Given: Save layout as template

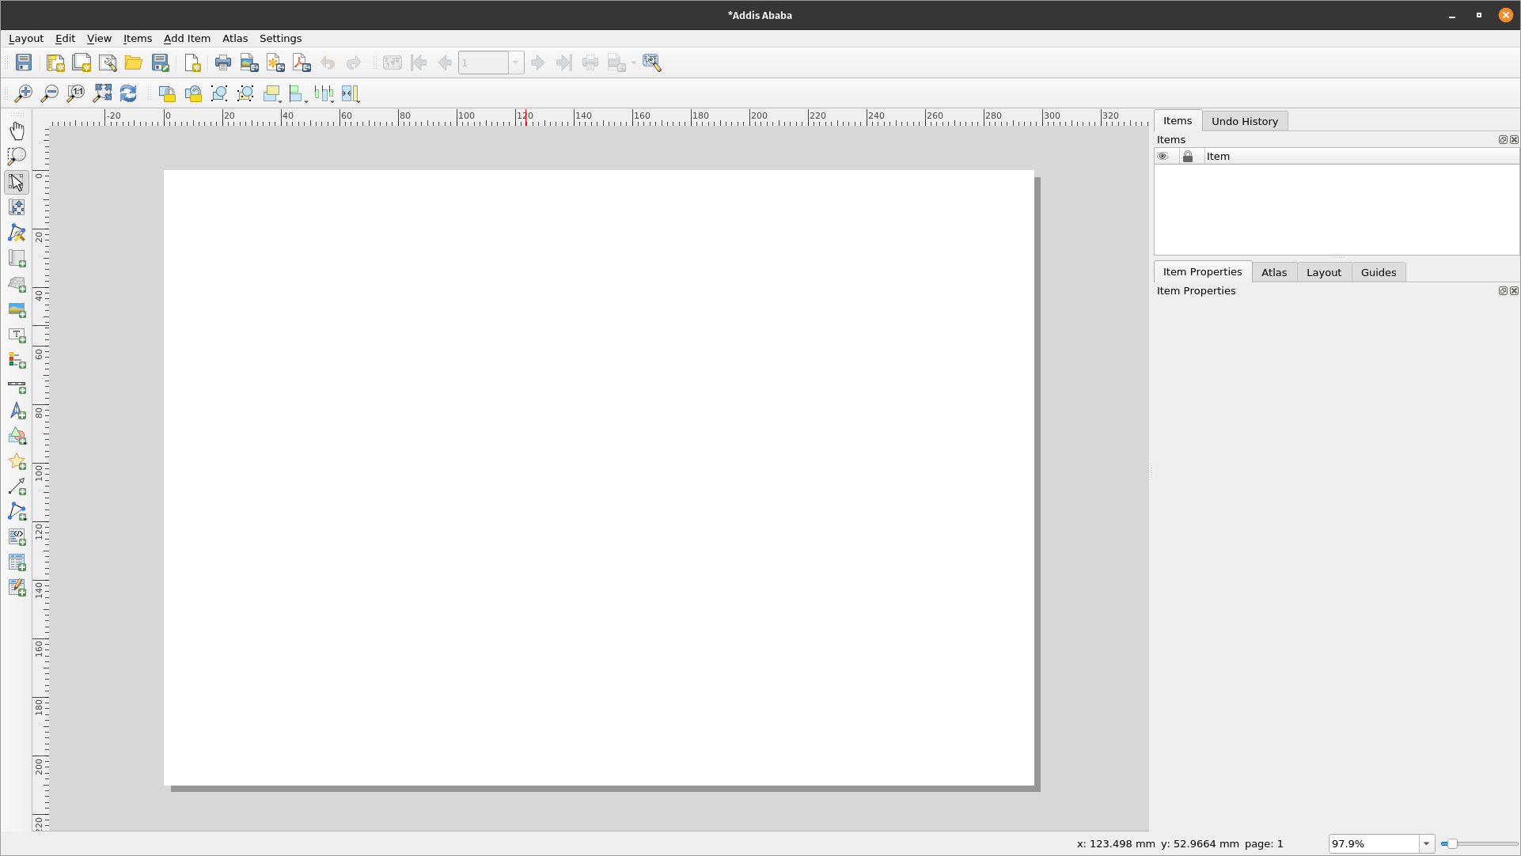Looking at the screenshot, I should pyautogui.click(x=161, y=62).
